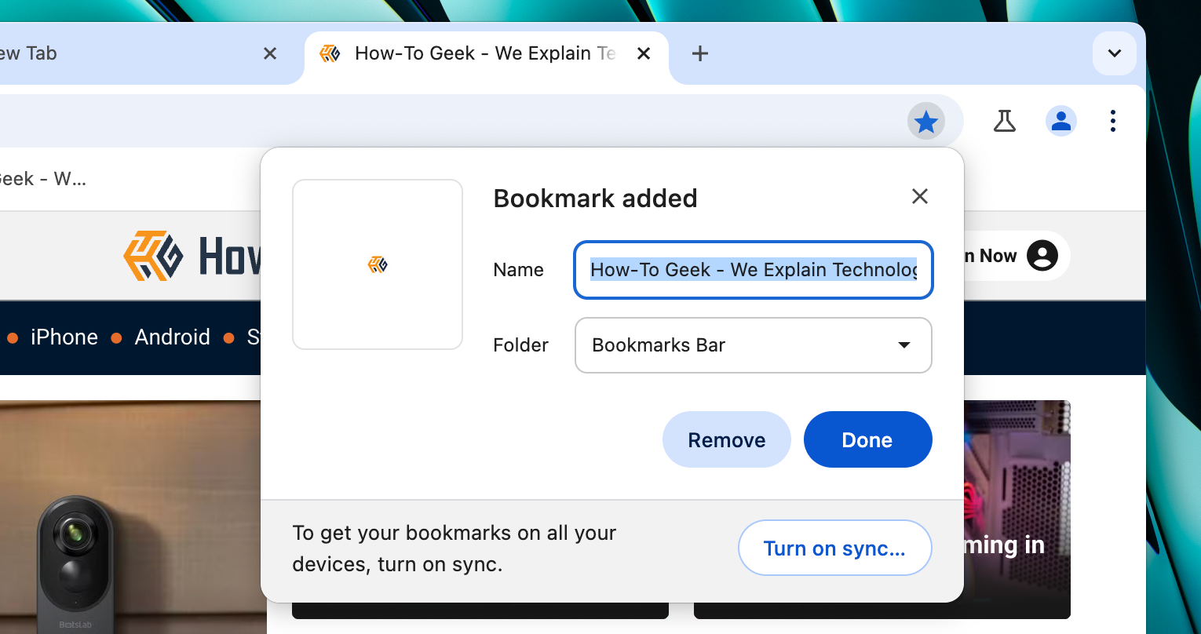Open the Android navigation link
Screen dimensions: 1201x634
(x=172, y=337)
